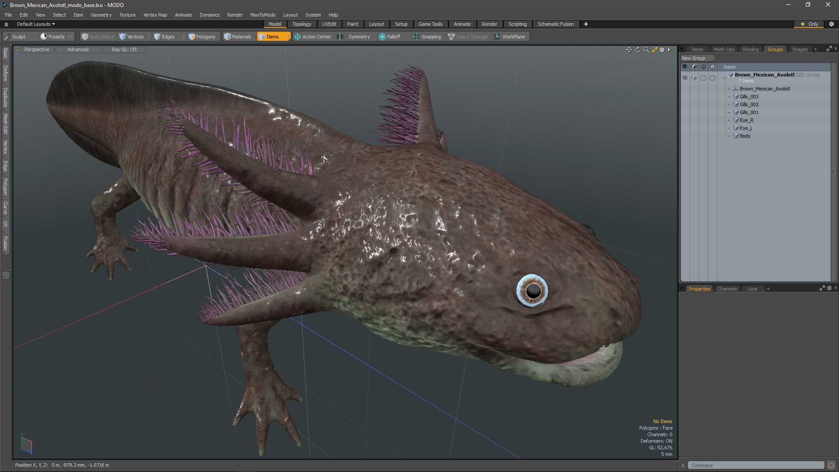The image size is (839, 472).
Task: Switch to the Channels tab
Action: point(727,289)
